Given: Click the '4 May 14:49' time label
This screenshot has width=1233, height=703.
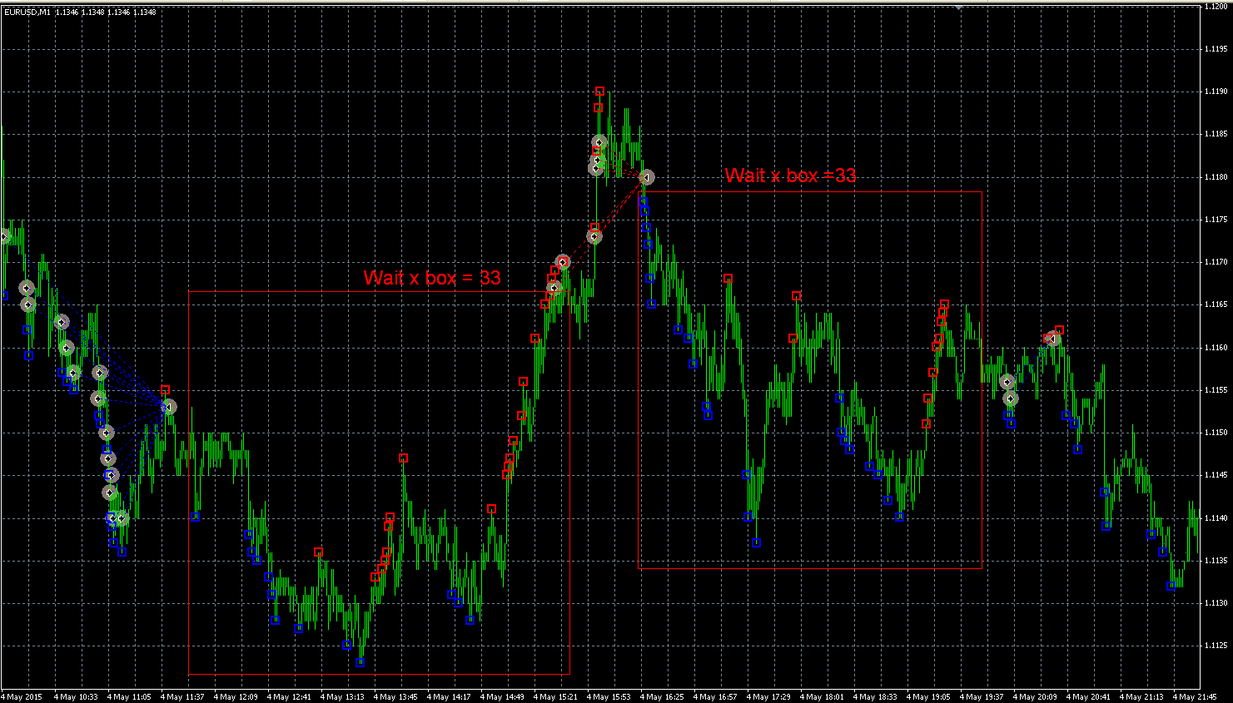Looking at the screenshot, I should [502, 697].
